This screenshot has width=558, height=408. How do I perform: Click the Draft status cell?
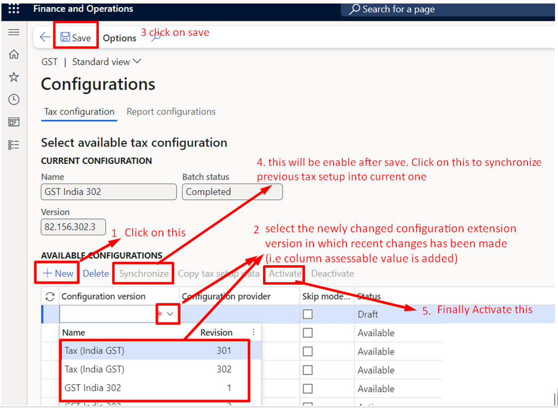click(368, 315)
